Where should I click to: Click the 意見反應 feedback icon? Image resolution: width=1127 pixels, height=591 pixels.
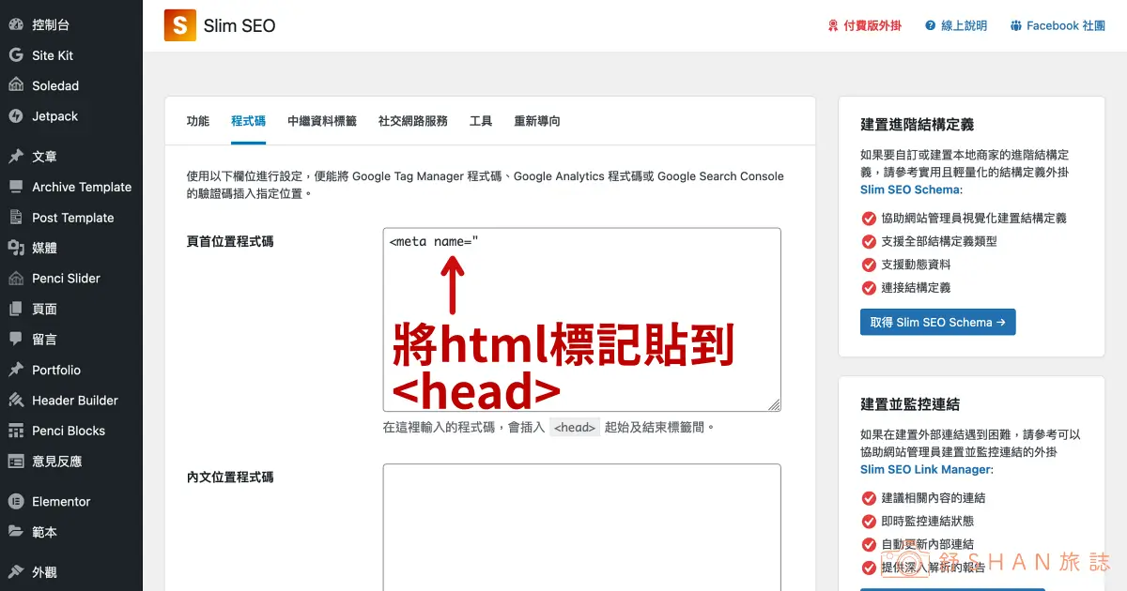pyautogui.click(x=16, y=461)
